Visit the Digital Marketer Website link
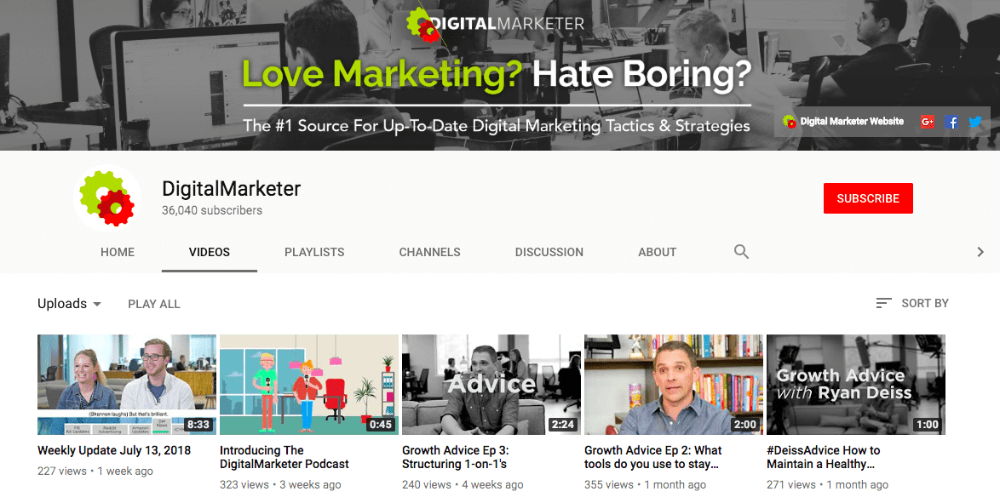Image resolution: width=1000 pixels, height=503 pixels. click(x=852, y=121)
